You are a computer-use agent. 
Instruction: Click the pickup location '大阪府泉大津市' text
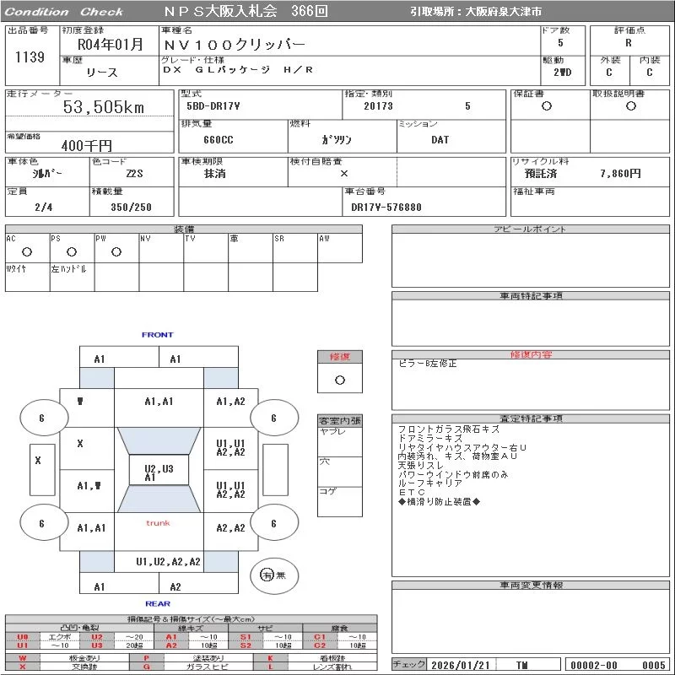(503, 12)
